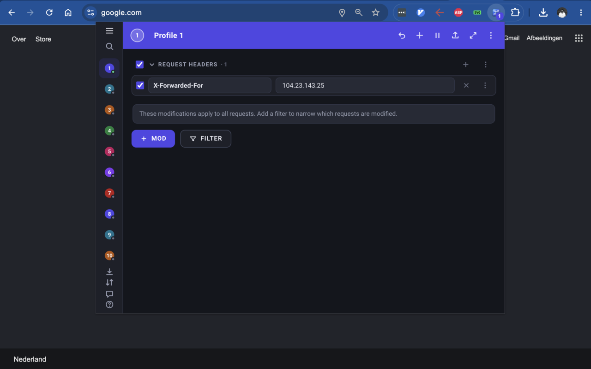Click the AdBlock Plus ABP extension icon
This screenshot has width=591, height=369.
[458, 12]
